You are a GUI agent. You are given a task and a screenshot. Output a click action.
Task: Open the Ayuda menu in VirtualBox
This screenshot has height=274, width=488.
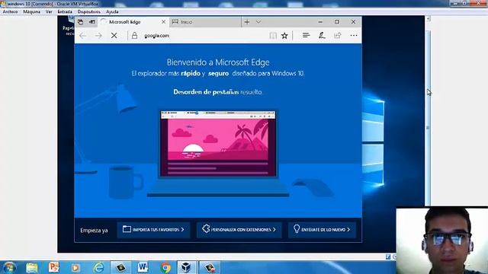112,11
